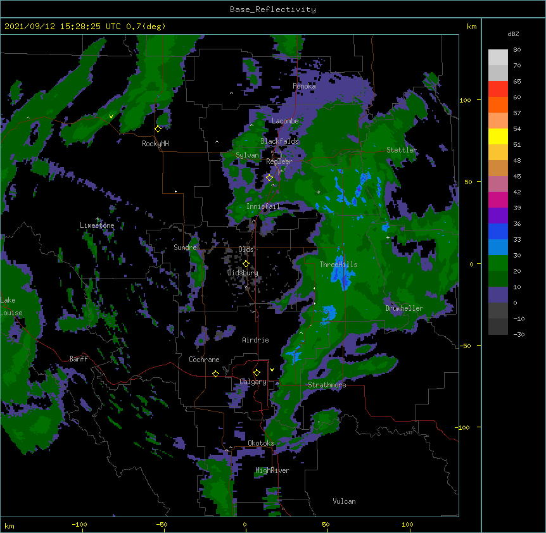Click the 100 km tick on right axis
The height and width of the screenshot is (533, 546).
click(465, 100)
